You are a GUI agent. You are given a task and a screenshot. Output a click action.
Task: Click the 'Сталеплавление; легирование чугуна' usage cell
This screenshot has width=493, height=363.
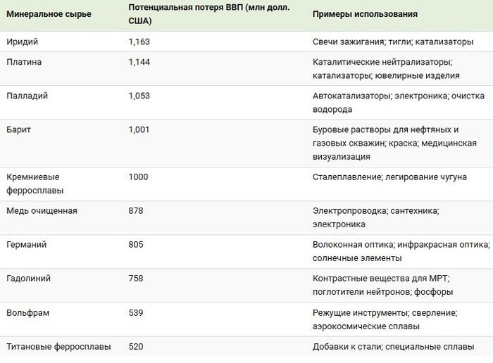pos(389,177)
